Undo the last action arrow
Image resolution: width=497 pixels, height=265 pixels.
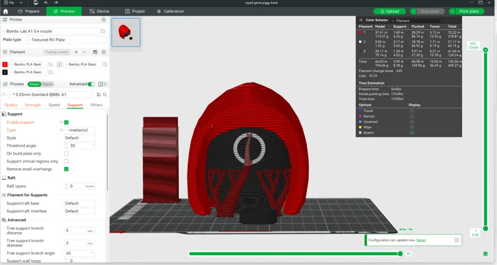click(46, 2)
